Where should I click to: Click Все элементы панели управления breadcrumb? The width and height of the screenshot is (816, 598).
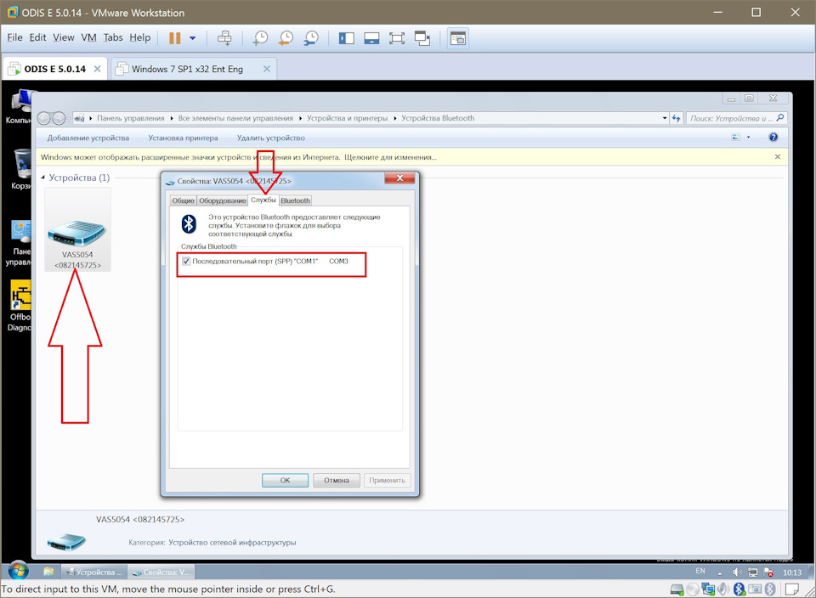[235, 118]
